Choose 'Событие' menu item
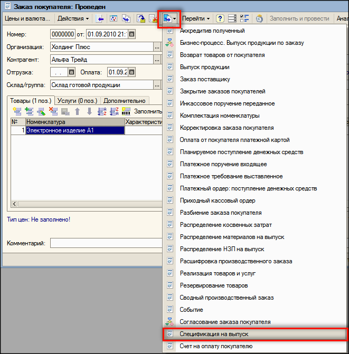 pos(255,310)
